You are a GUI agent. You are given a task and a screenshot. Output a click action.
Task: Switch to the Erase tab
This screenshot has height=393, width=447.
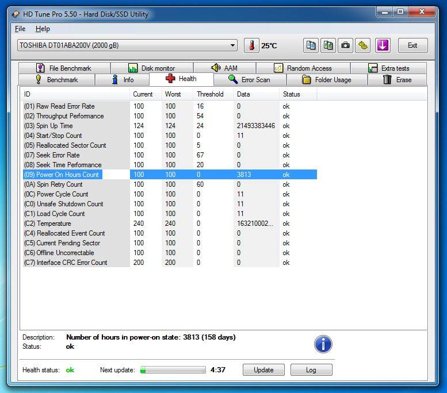click(x=397, y=79)
